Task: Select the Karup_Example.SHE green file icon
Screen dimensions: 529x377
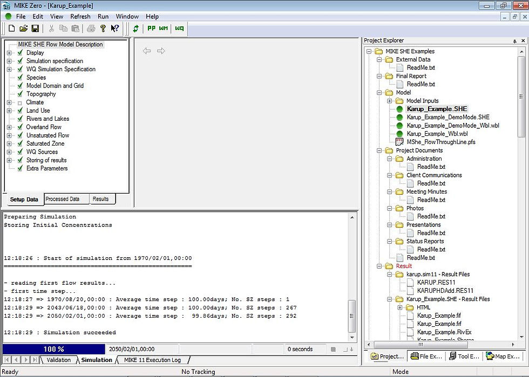Action: click(x=399, y=109)
